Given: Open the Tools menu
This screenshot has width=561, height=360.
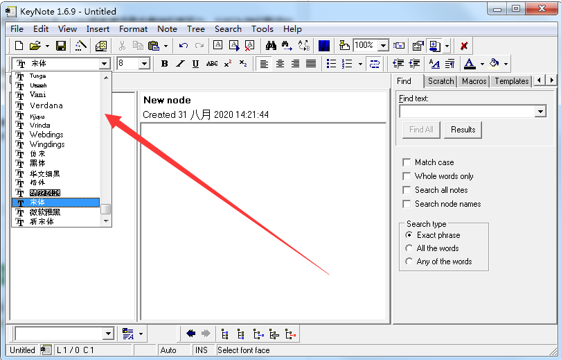Looking at the screenshot, I should pos(262,29).
